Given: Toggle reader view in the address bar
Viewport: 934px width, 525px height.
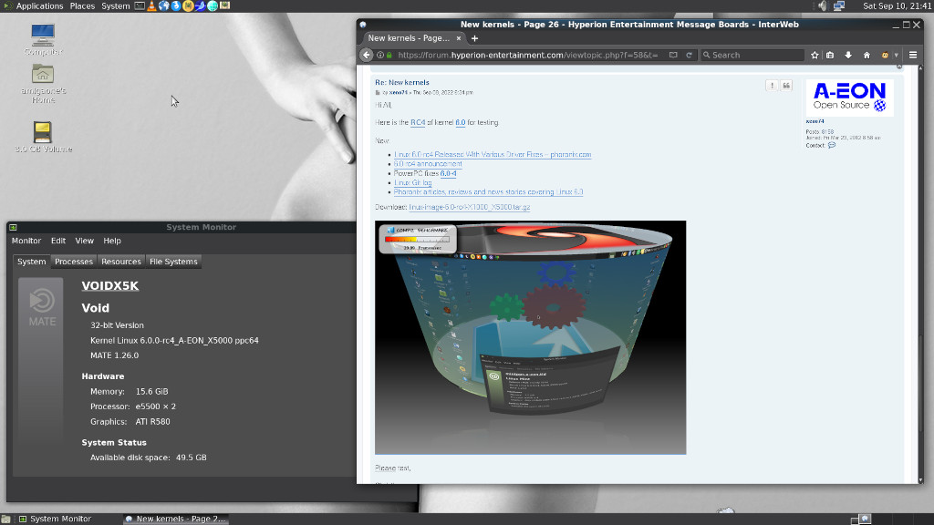Looking at the screenshot, I should click(673, 55).
